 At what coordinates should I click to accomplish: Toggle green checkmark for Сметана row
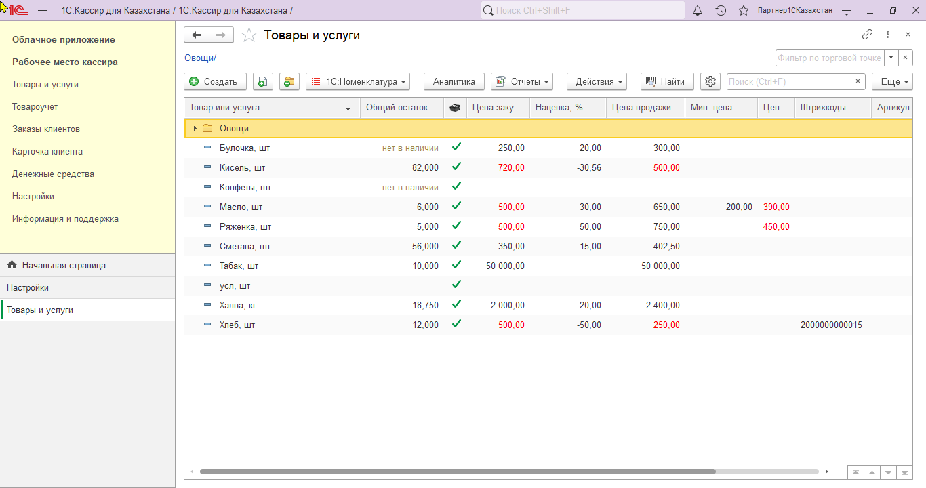click(456, 245)
